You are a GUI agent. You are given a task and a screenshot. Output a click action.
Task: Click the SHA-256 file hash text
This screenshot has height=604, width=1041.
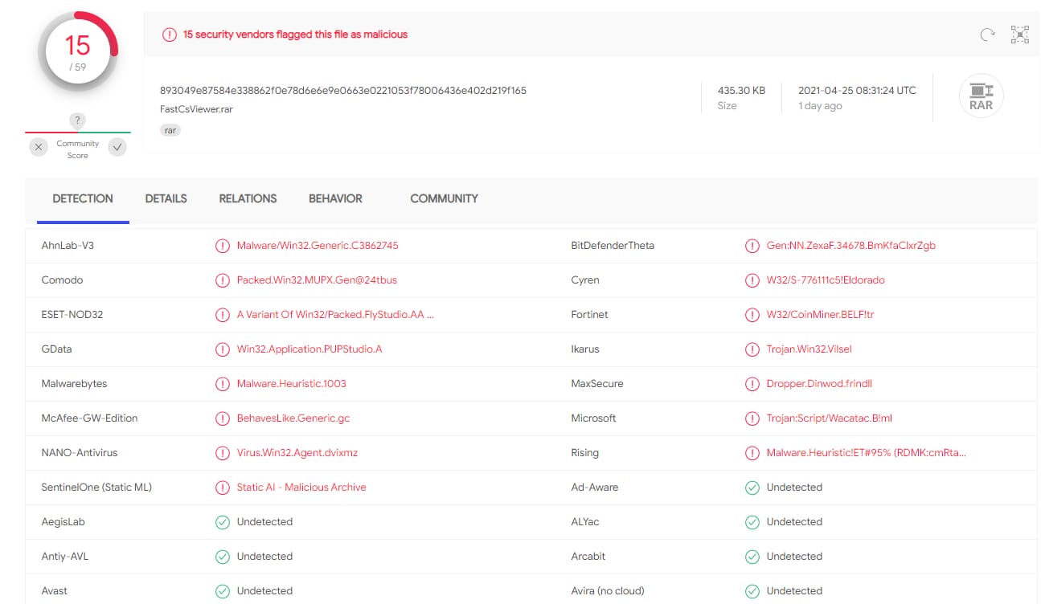342,91
